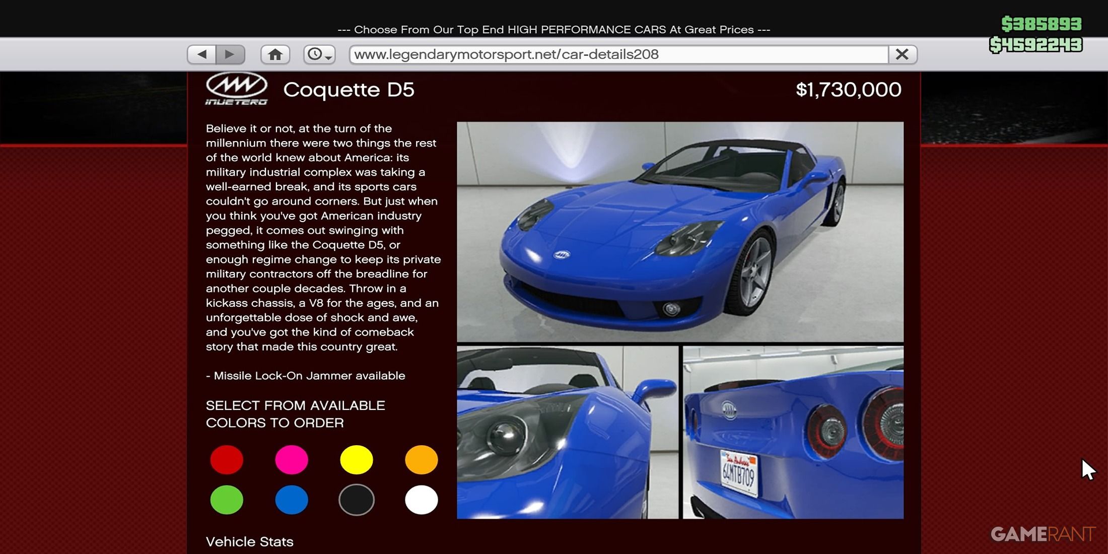1108x554 pixels.
Task: Select the yellow color swatch
Action: click(357, 459)
